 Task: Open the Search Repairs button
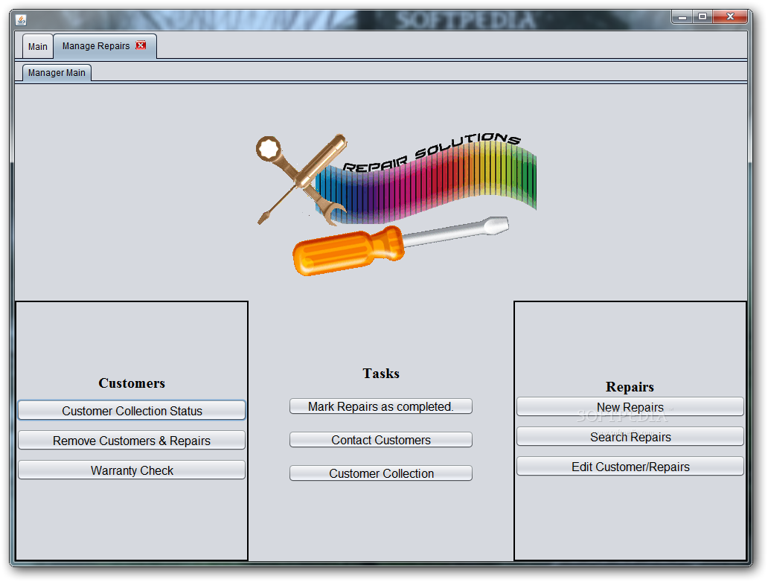[630, 436]
